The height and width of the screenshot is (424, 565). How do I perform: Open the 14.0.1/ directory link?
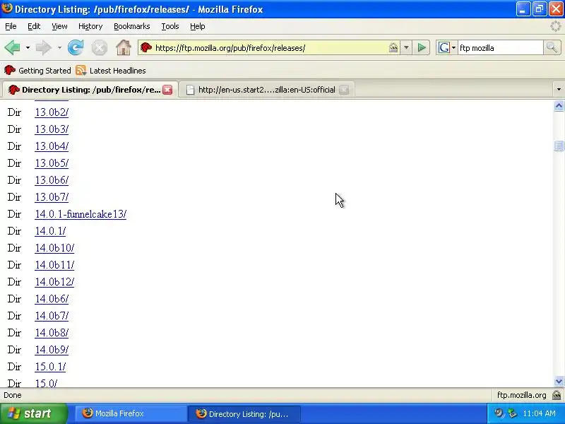[x=50, y=231]
